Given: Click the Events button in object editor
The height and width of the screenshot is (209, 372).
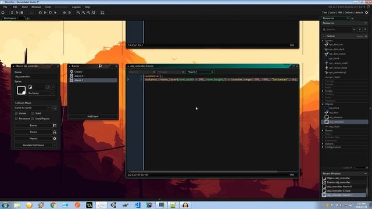Looking at the screenshot, I should (x=34, y=125).
